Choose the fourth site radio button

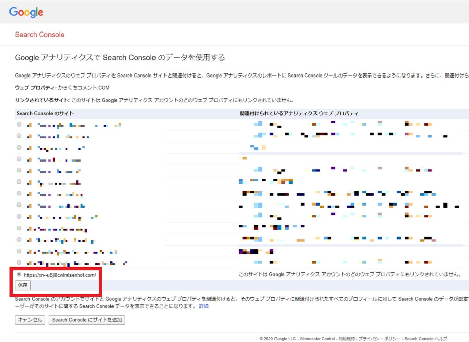coord(19,159)
